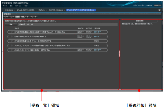Navigate to Platform breadcrumb link

point(41,10)
